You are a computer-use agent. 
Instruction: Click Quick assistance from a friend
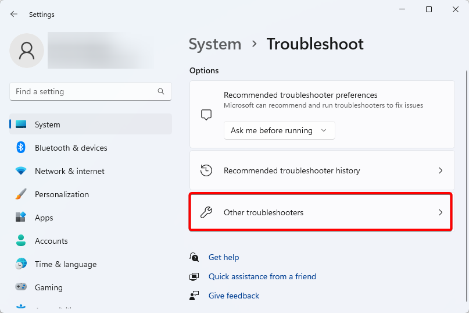coord(262,276)
